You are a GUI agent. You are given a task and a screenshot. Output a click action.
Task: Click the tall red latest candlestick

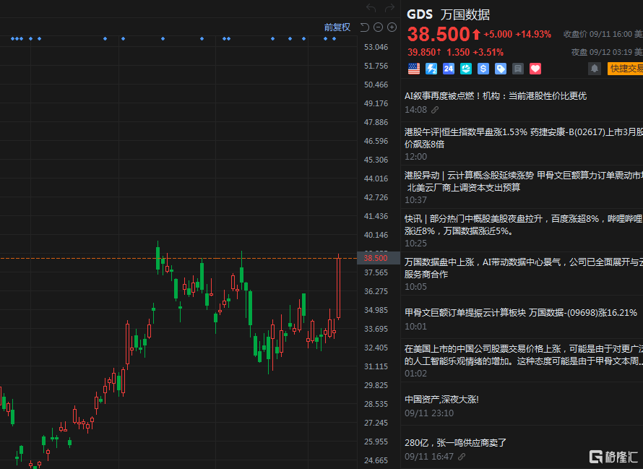(338, 287)
